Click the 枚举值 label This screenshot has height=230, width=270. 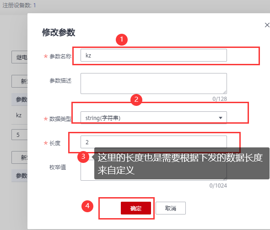(58, 167)
